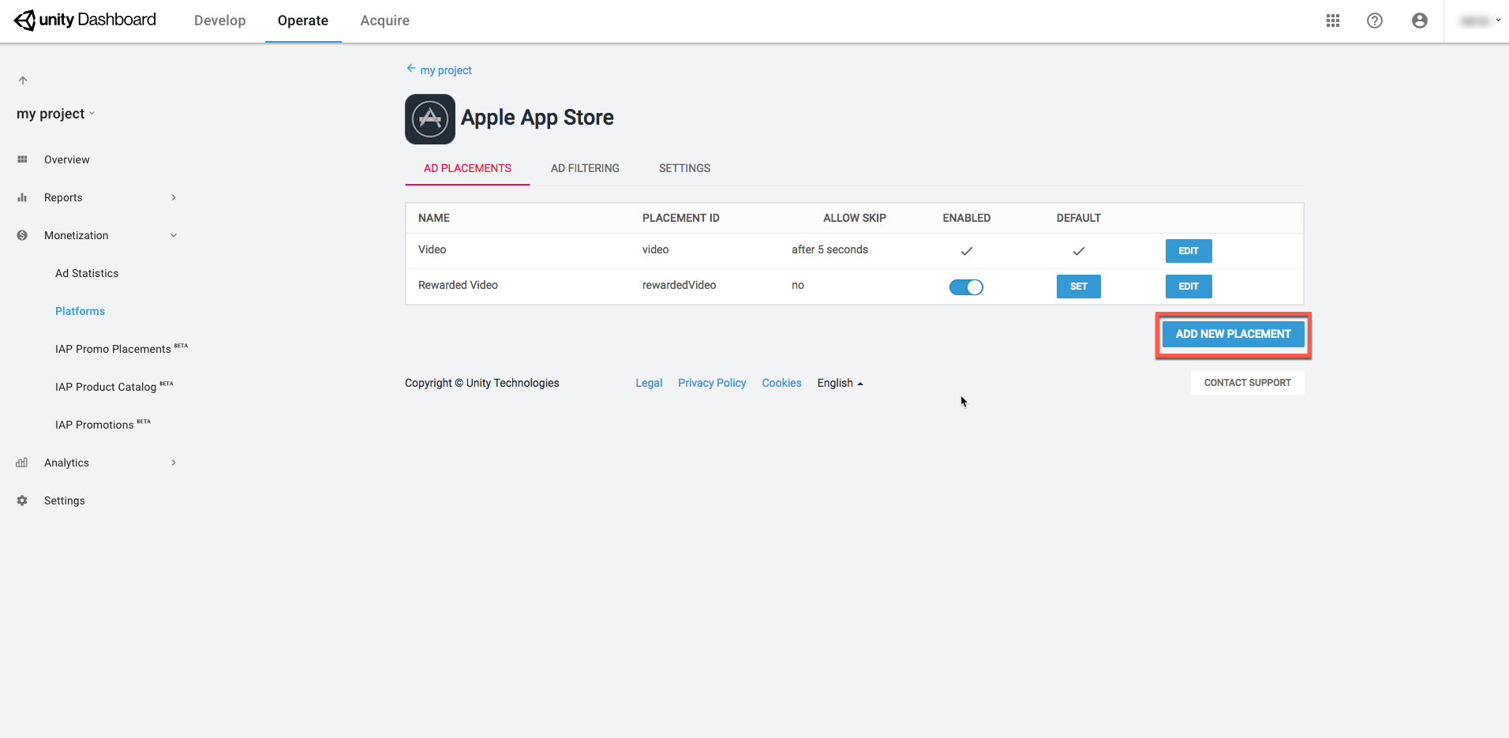This screenshot has width=1509, height=738.
Task: Click the ADD NEW PLACEMENT button
Action: [1234, 334]
